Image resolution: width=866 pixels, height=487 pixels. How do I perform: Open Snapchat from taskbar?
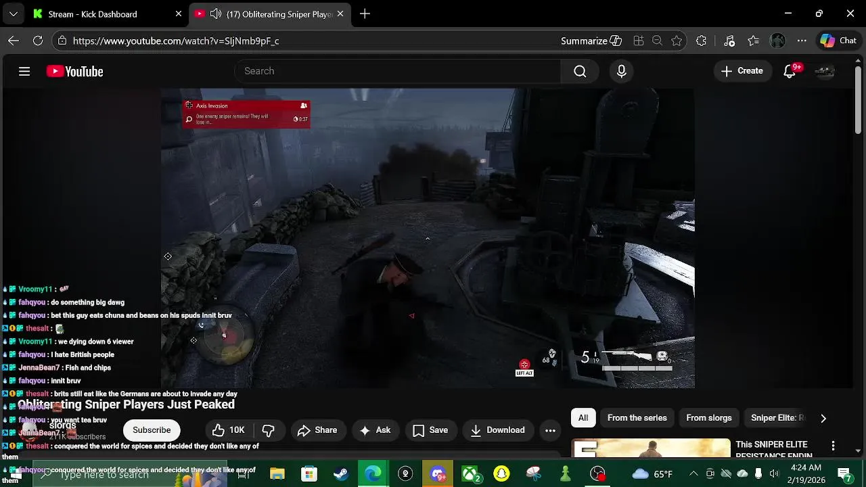(x=501, y=473)
